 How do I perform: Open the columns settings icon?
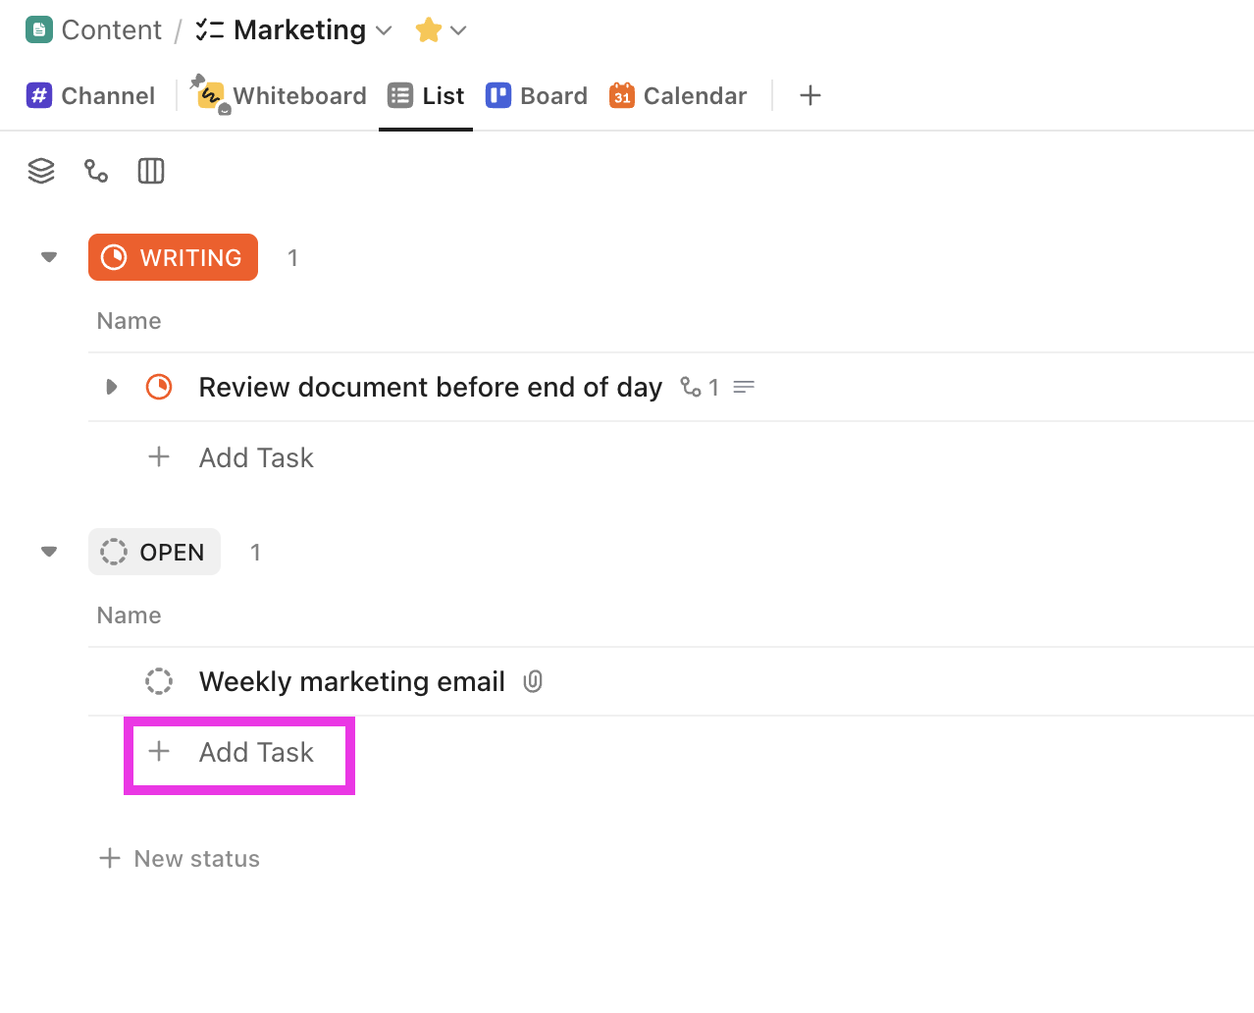tap(151, 170)
